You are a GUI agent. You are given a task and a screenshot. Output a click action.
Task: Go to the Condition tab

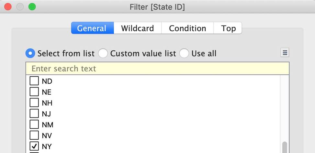point(187,28)
